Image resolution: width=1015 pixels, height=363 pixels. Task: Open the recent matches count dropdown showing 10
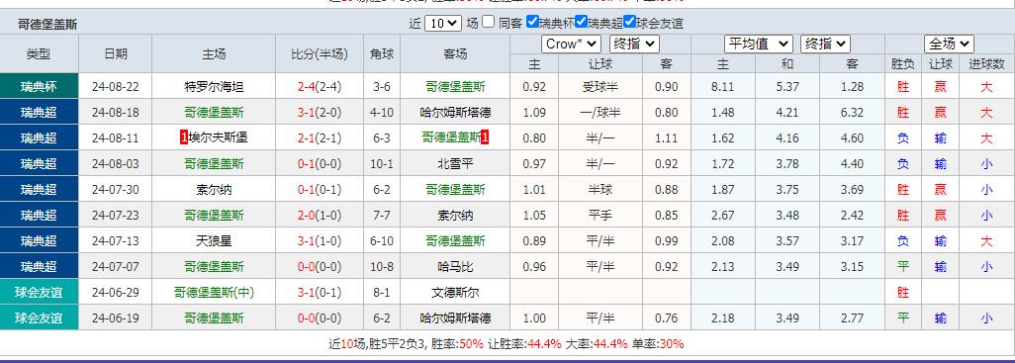tap(443, 23)
